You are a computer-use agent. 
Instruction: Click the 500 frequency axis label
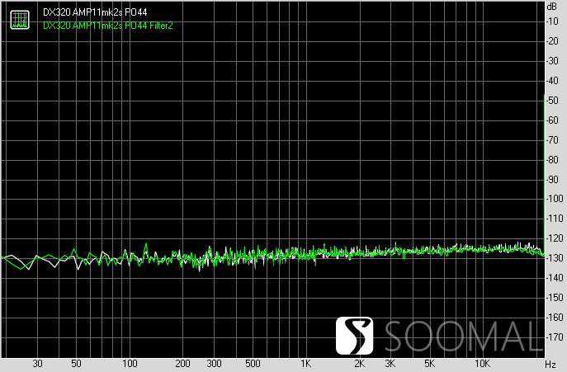253,364
